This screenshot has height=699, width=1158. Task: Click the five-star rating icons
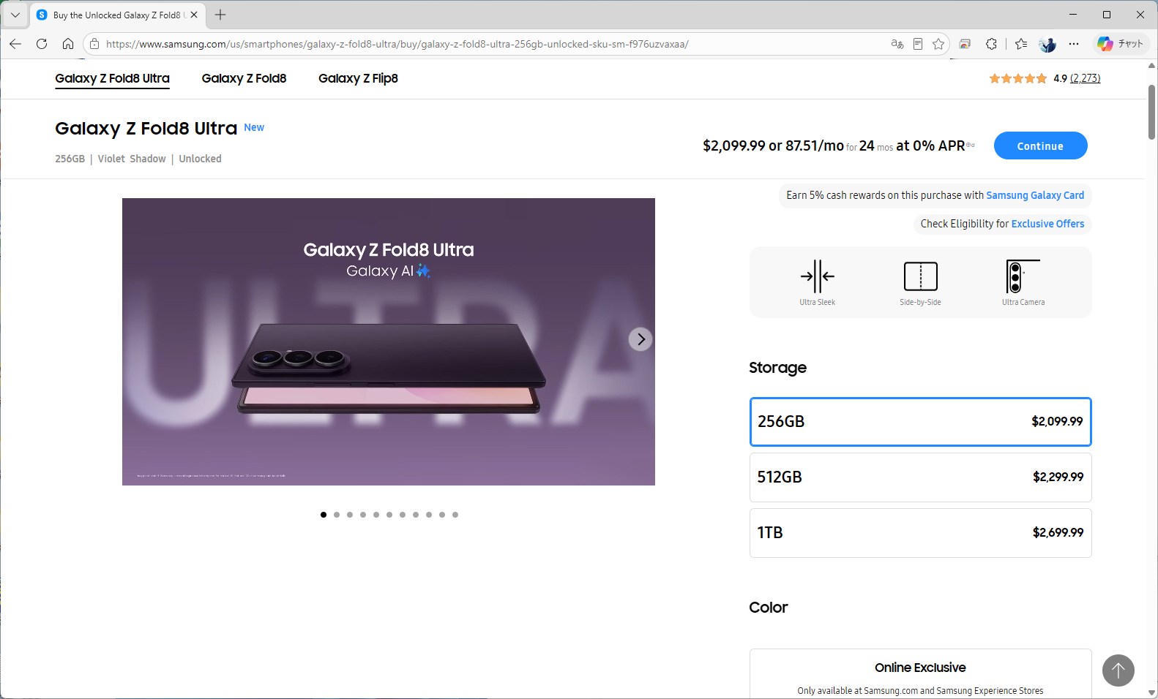tap(1017, 78)
